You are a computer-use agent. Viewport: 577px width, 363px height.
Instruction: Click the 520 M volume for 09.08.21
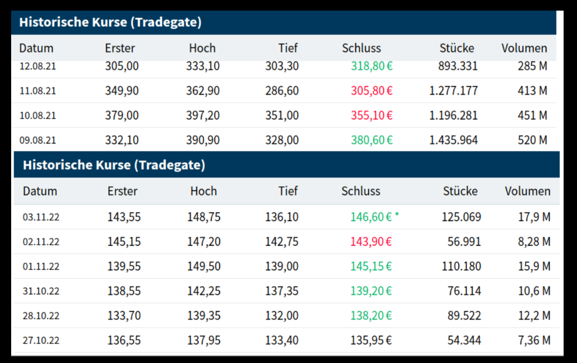tap(532, 140)
